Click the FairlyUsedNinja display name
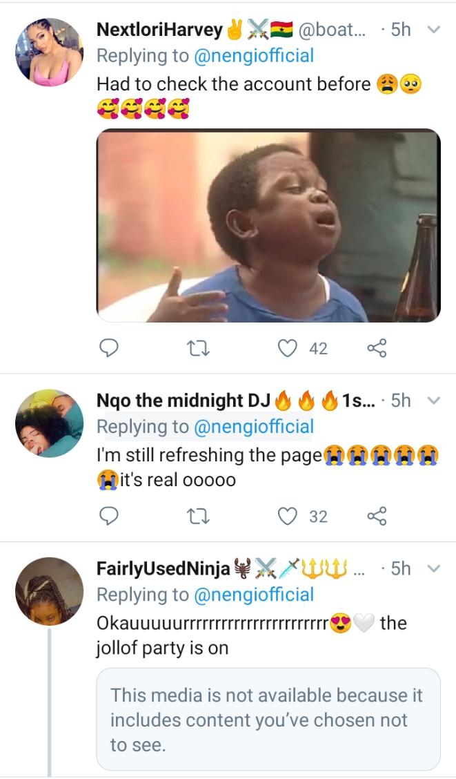 pos(164,569)
